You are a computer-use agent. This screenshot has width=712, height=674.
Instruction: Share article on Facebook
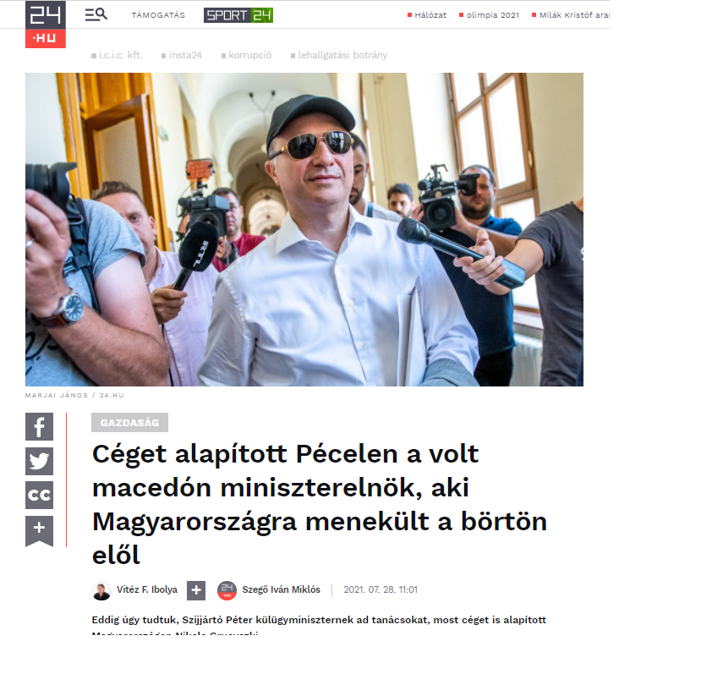point(39,427)
